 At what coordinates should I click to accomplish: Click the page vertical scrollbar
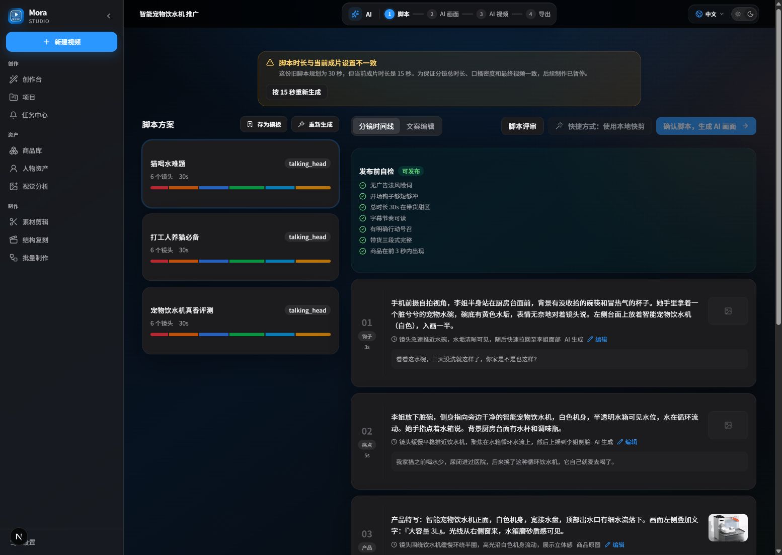point(778,166)
